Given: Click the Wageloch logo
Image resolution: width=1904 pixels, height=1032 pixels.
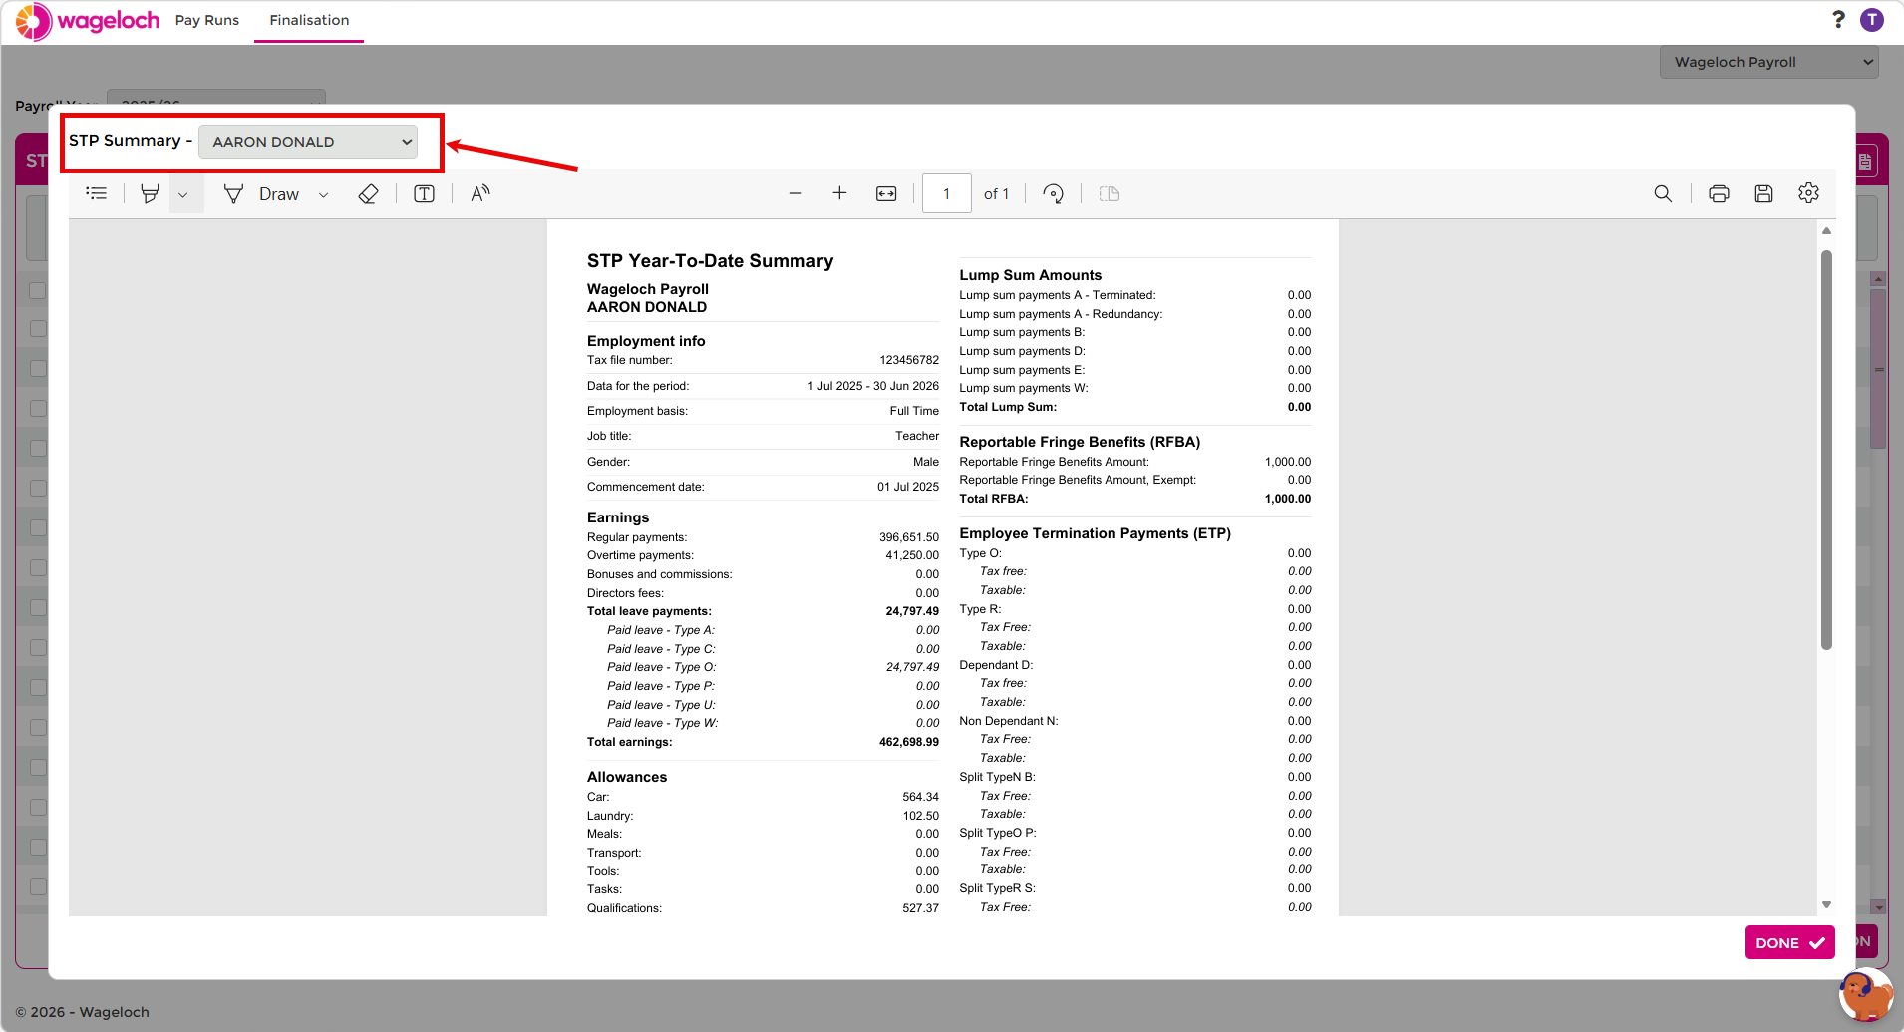Looking at the screenshot, I should tap(88, 21).
